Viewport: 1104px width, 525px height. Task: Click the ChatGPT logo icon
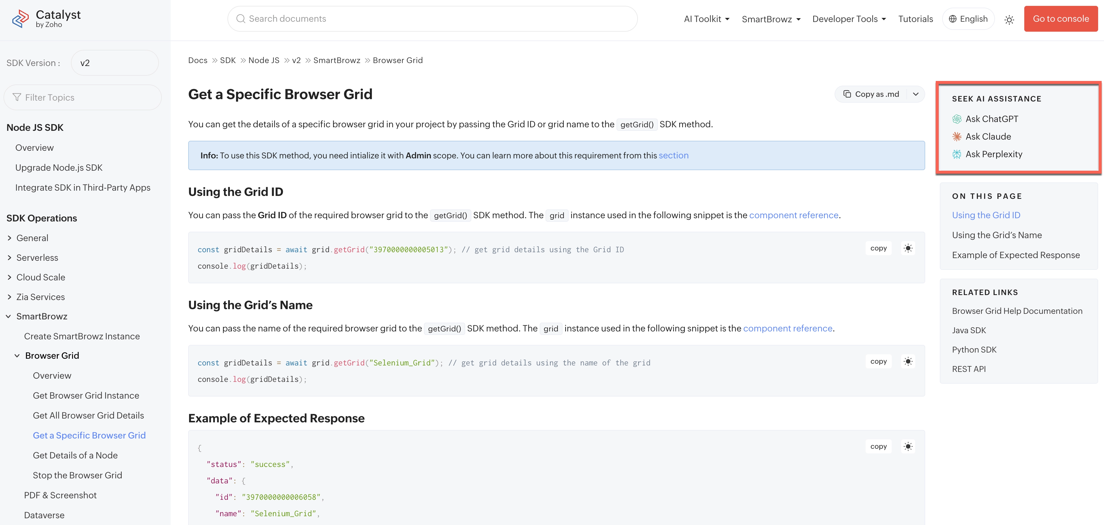point(957,119)
